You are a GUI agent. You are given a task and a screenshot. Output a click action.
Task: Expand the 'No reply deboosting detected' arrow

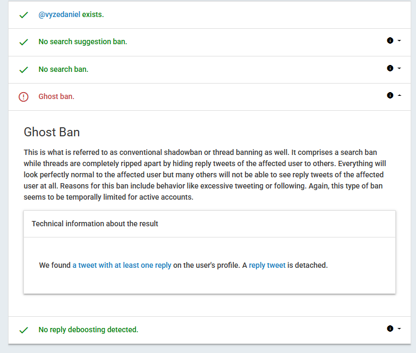(400, 329)
